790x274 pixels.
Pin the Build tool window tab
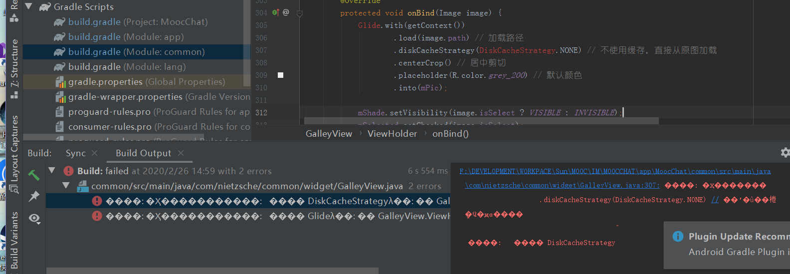click(34, 196)
